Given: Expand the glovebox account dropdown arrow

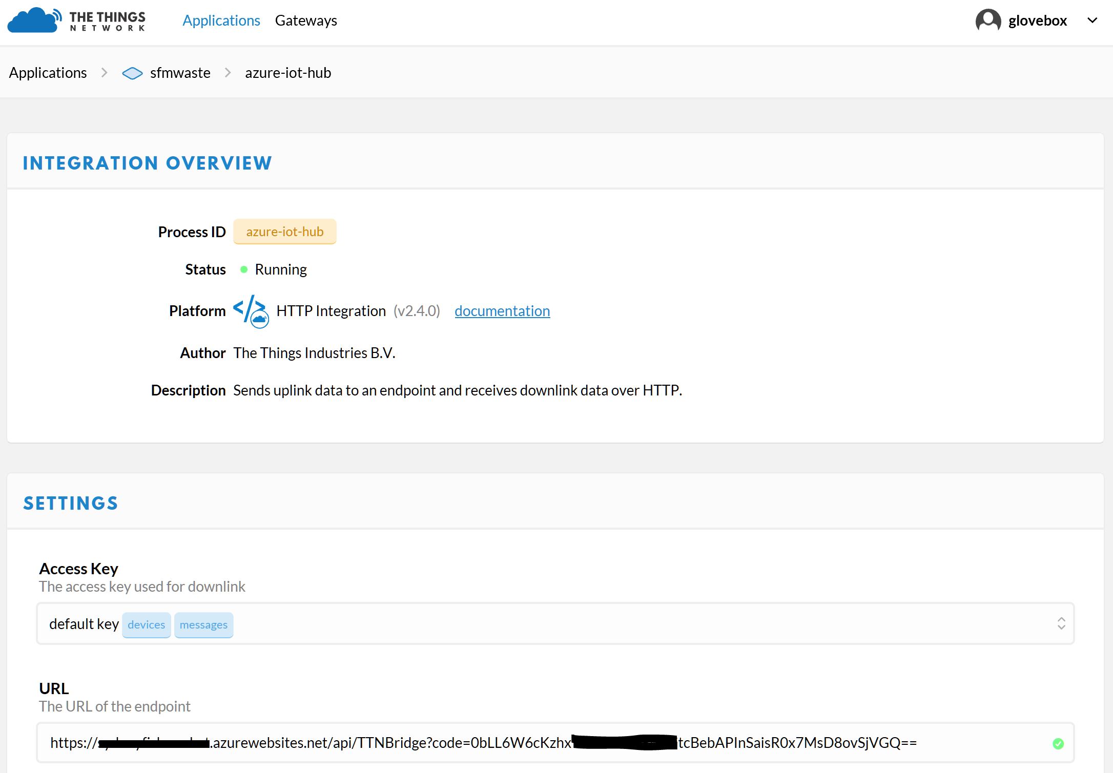Looking at the screenshot, I should (1092, 20).
